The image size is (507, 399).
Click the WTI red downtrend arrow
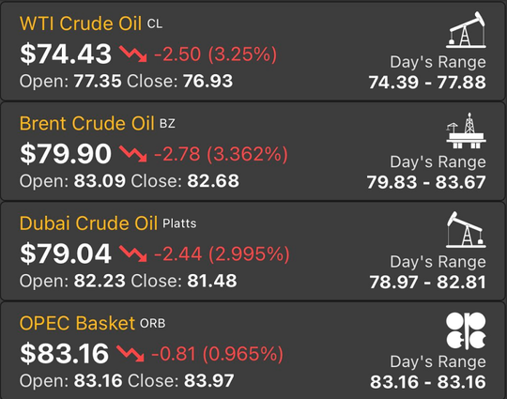pyautogui.click(x=133, y=54)
